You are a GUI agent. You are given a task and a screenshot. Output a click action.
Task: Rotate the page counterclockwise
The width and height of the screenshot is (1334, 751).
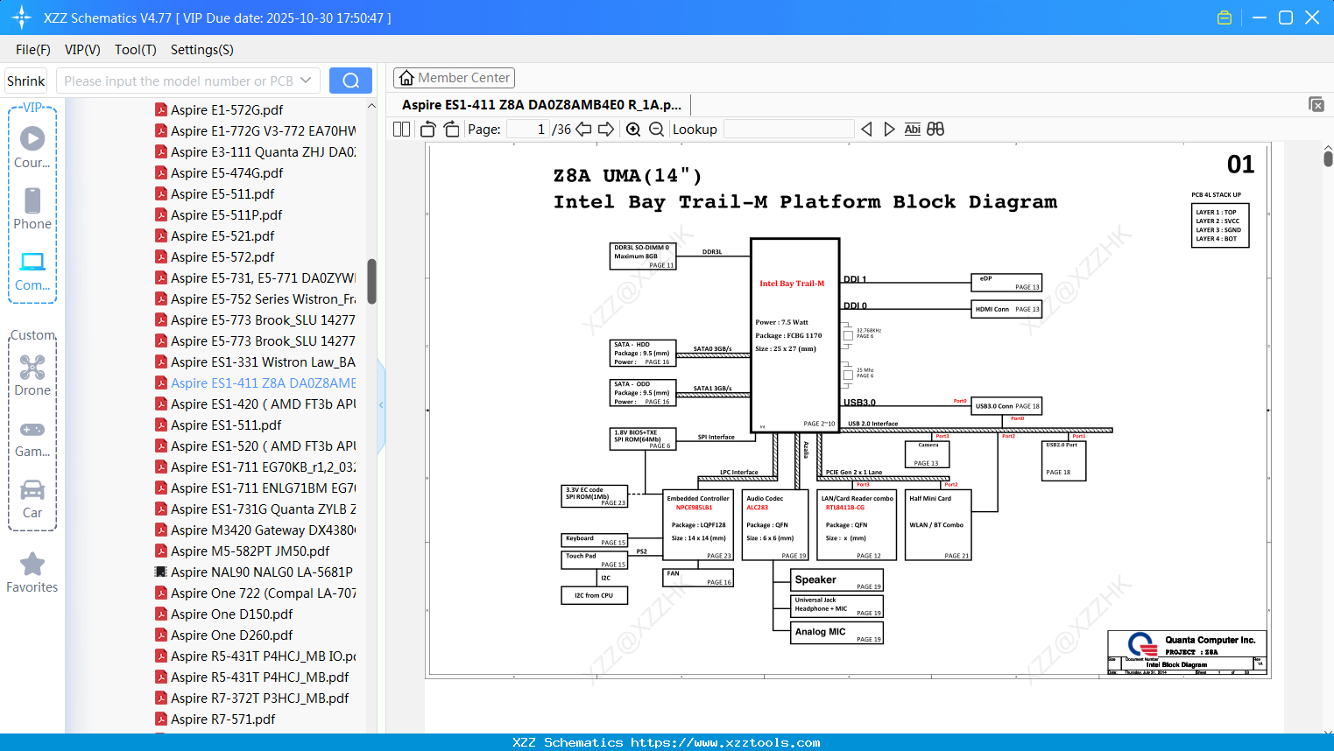(428, 130)
